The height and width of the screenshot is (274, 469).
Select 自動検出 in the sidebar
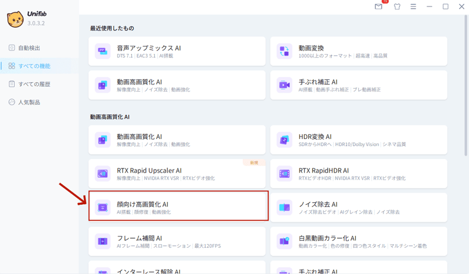[29, 48]
